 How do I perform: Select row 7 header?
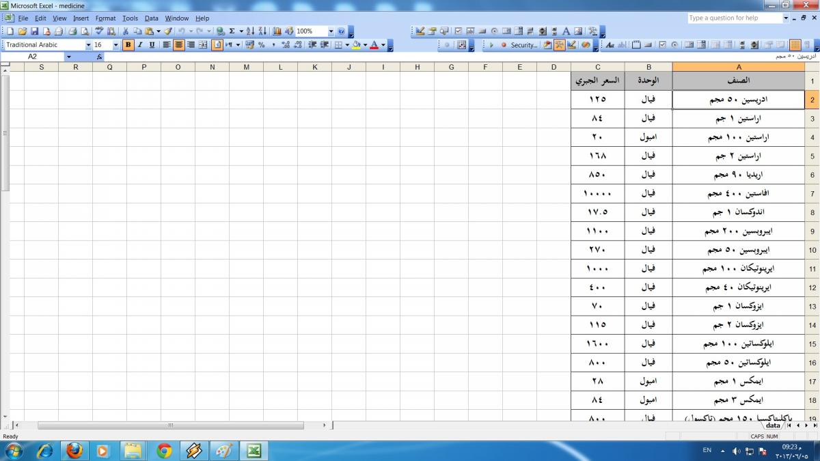812,194
